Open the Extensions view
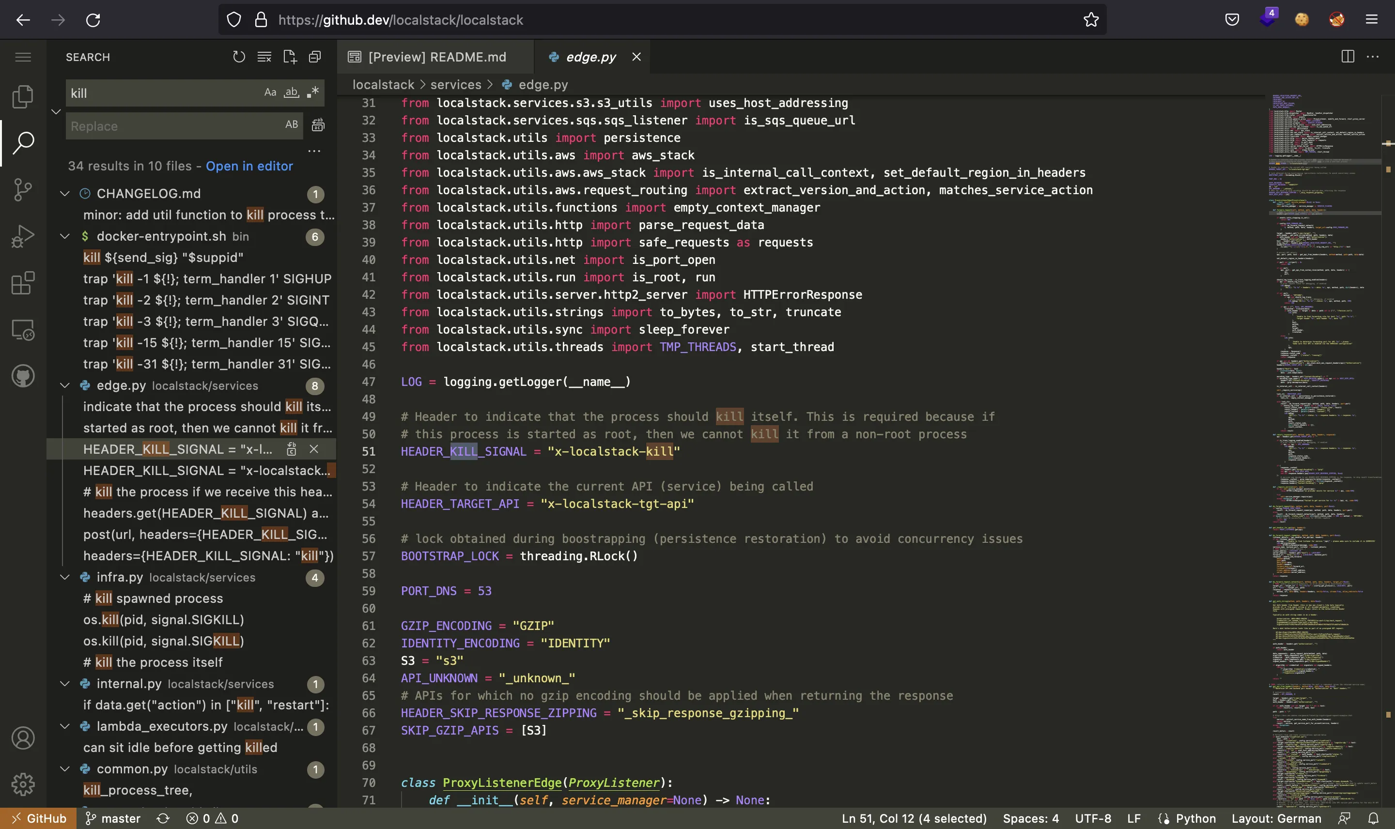 tap(23, 283)
